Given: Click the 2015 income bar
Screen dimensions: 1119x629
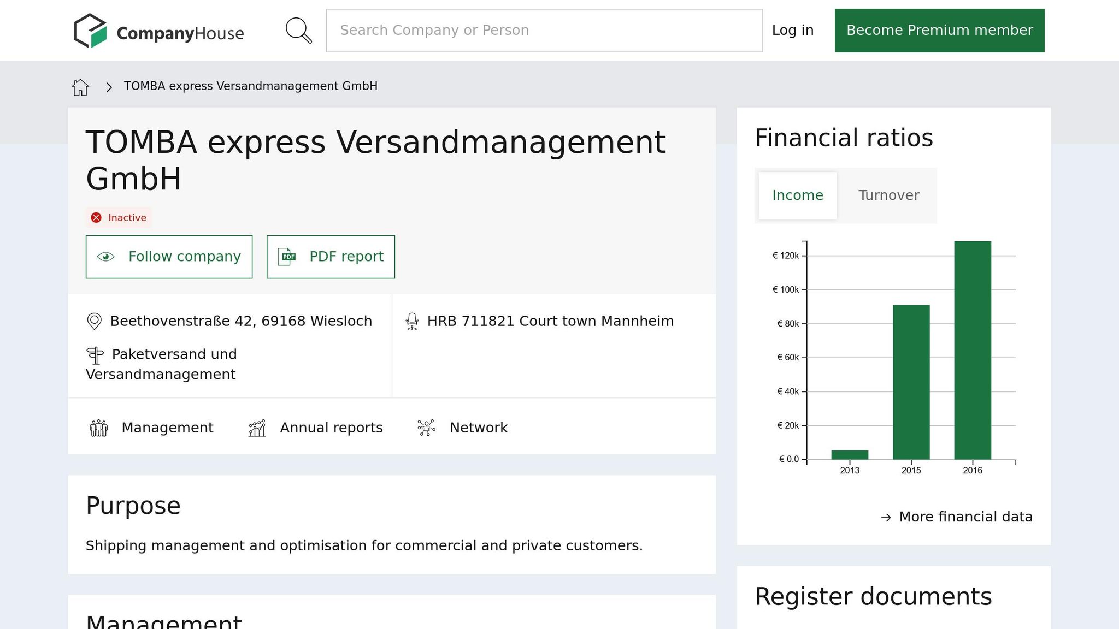Looking at the screenshot, I should click(911, 382).
